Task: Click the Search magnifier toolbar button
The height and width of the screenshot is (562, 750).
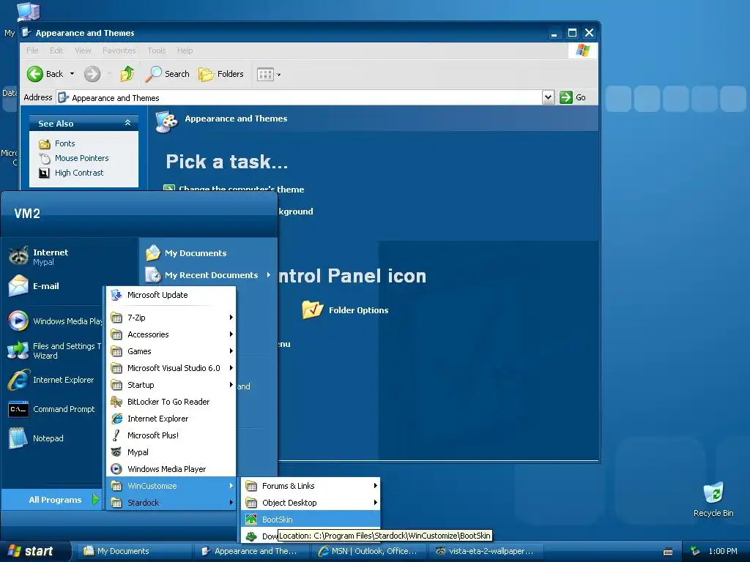Action: click(x=168, y=74)
